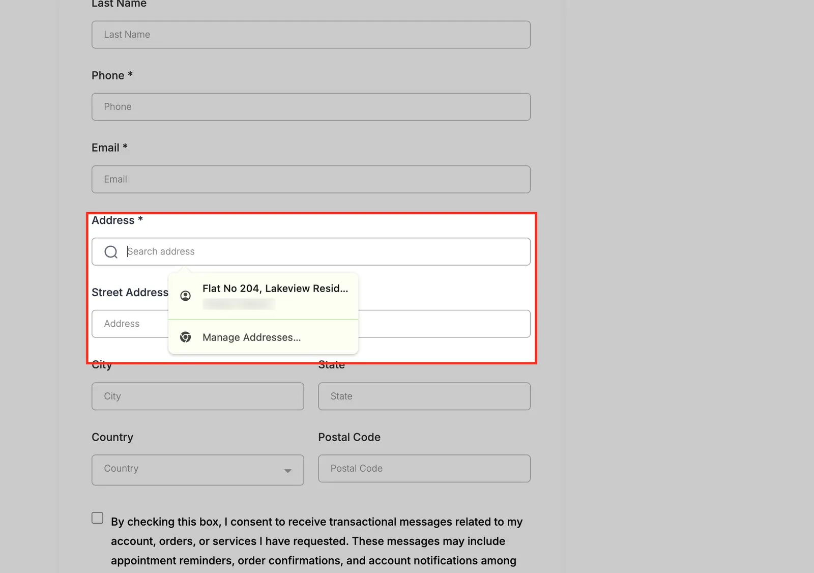The image size is (814, 573).
Task: Focus the Last Name input field
Action: click(311, 35)
